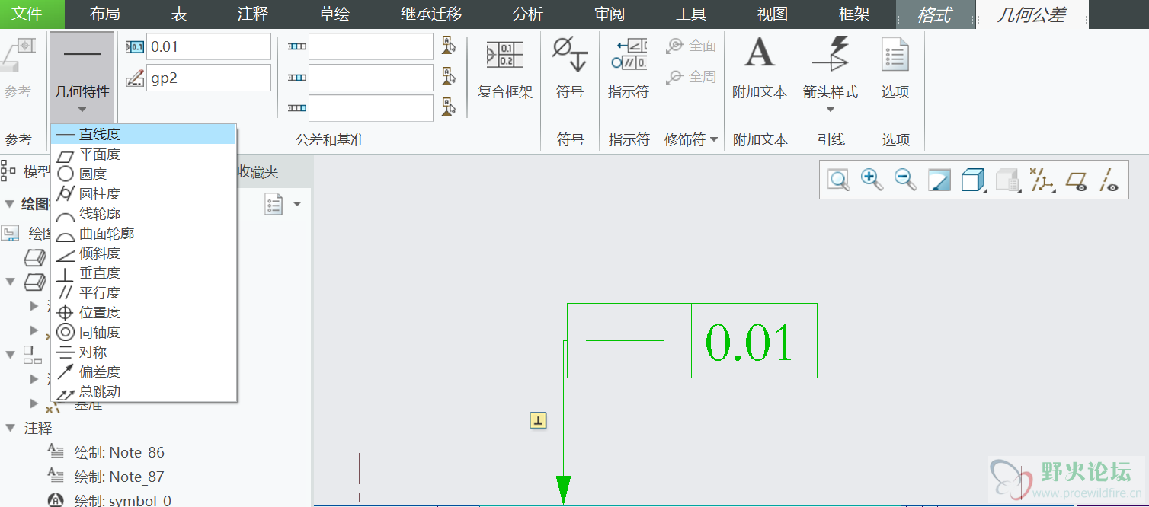Open dropdown arrow beside tree settings icon
The image size is (1149, 507).
297,204
